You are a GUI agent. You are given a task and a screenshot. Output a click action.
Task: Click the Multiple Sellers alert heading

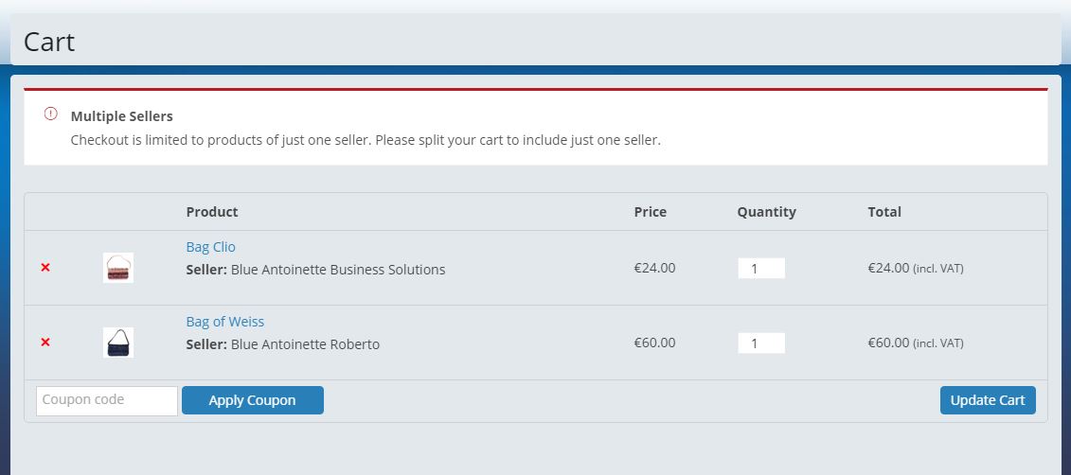[x=121, y=116]
